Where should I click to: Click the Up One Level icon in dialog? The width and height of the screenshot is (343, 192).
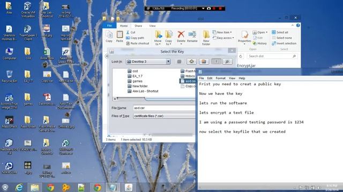point(179,62)
